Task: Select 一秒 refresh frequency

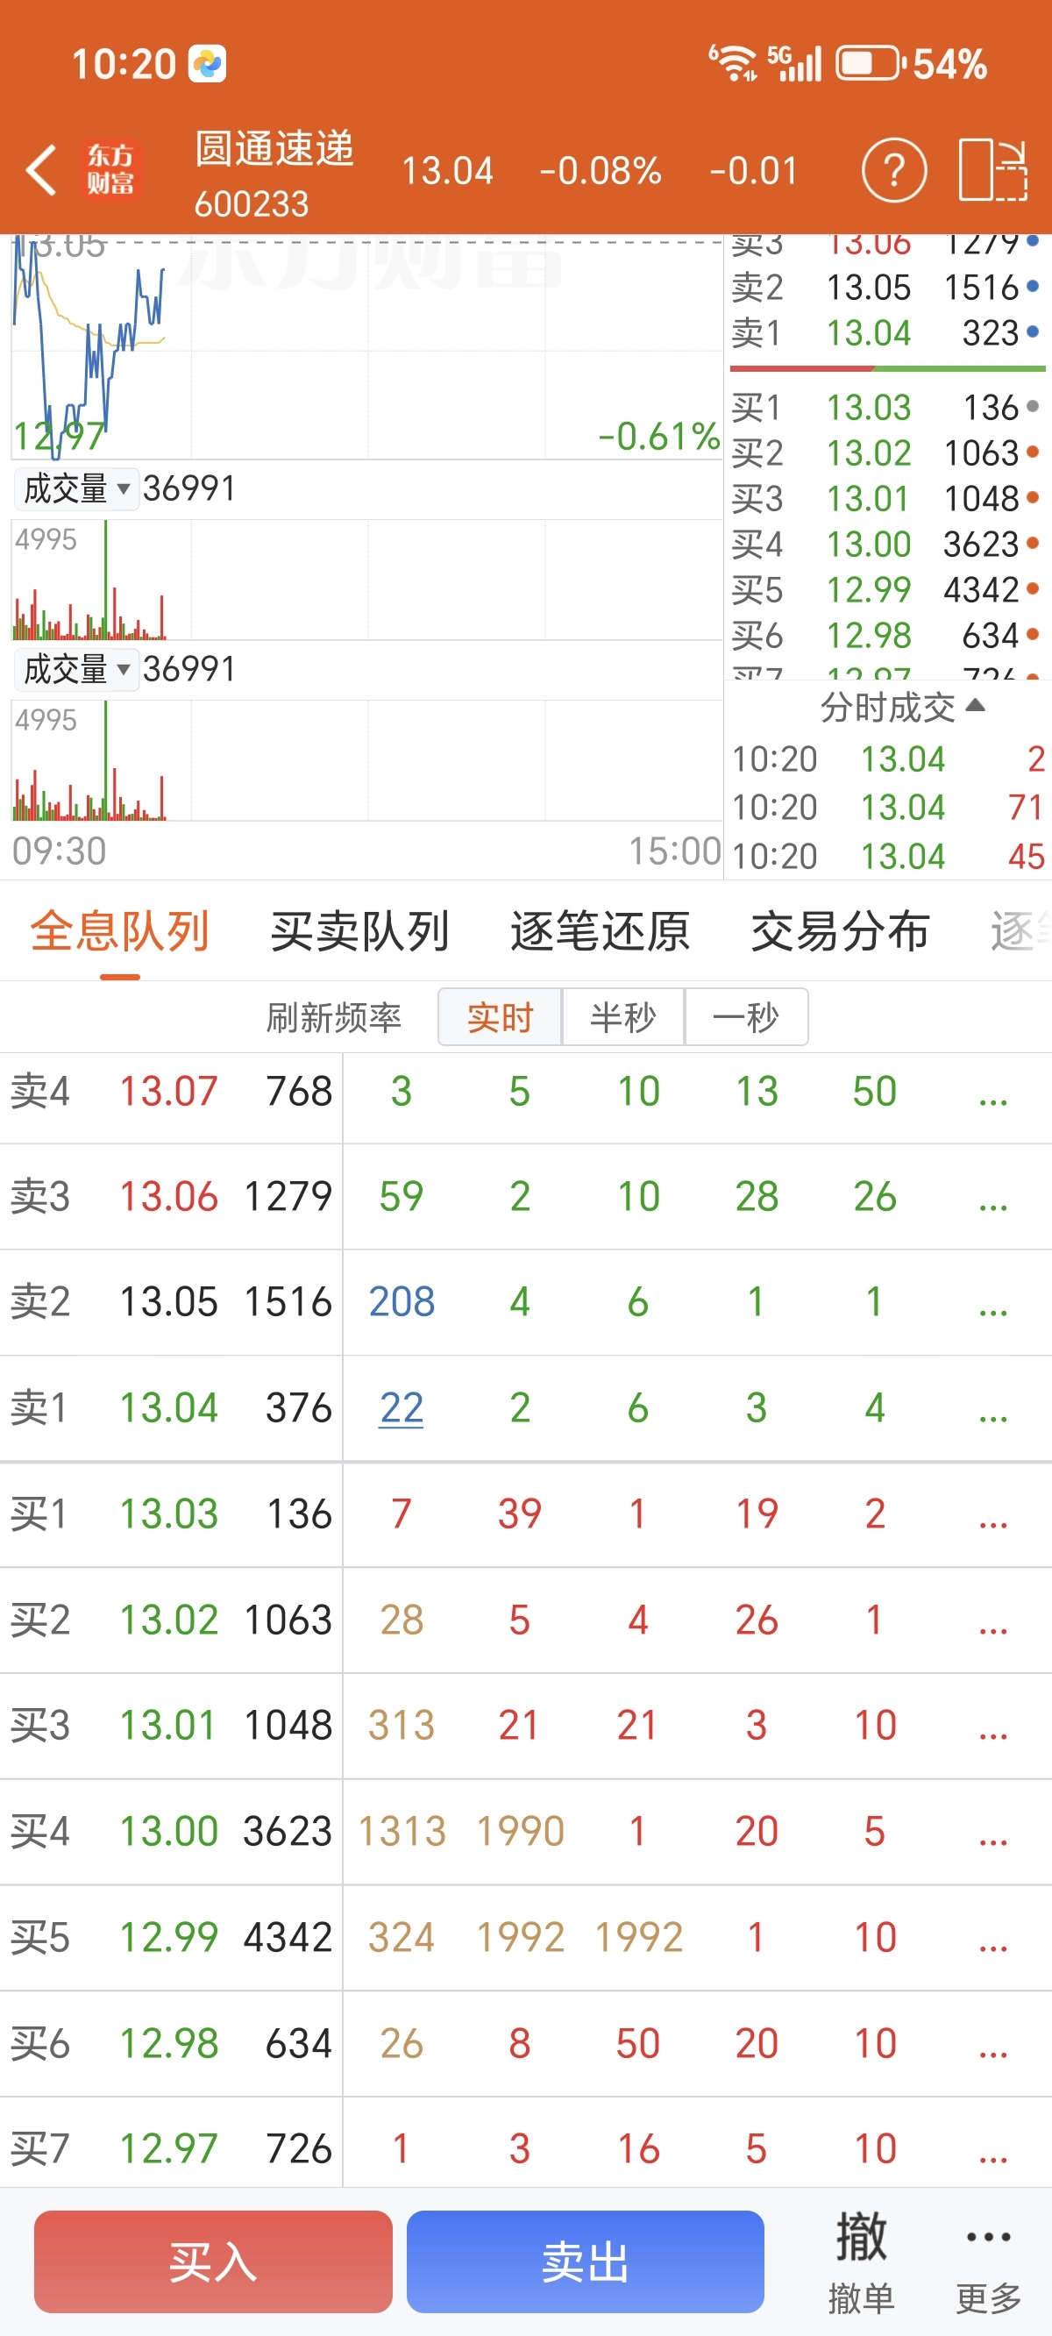Action: [746, 1016]
